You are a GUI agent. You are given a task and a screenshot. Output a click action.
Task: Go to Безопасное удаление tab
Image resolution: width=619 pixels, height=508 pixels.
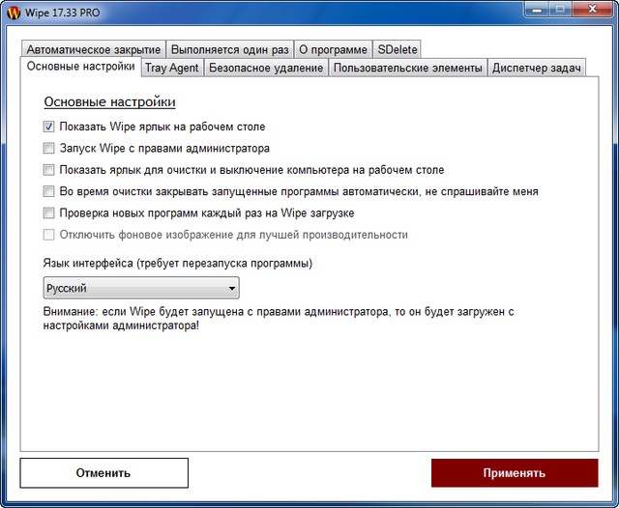pyautogui.click(x=266, y=68)
